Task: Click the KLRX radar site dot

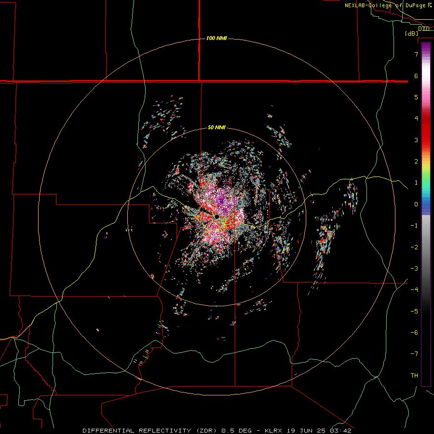Action: click(217, 217)
